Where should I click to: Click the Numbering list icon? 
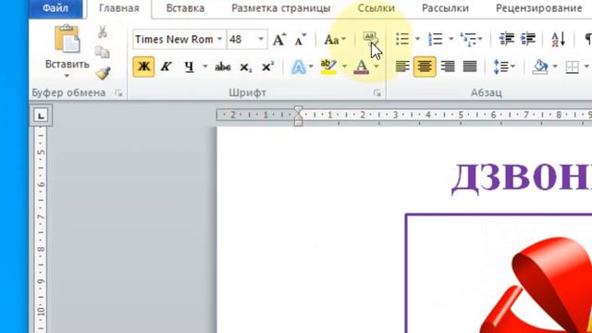436,39
